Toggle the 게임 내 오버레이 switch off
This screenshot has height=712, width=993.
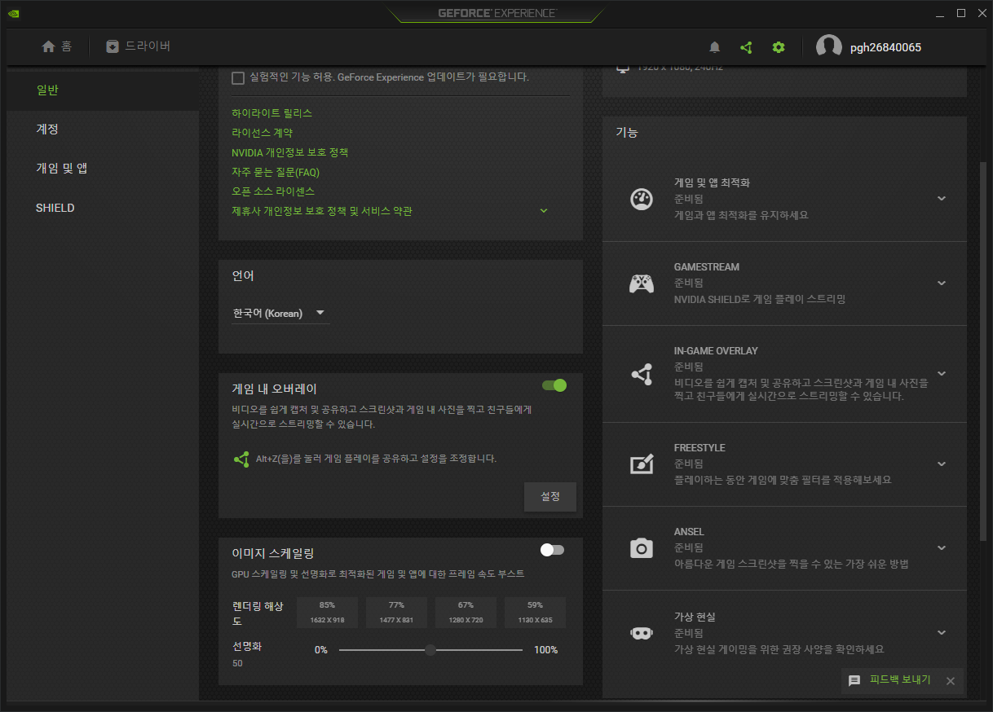(554, 385)
